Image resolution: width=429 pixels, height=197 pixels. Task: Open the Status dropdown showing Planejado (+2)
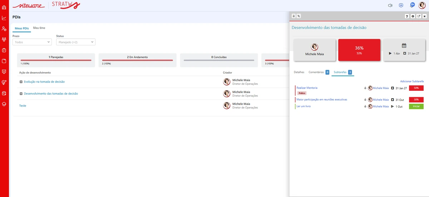tap(76, 42)
